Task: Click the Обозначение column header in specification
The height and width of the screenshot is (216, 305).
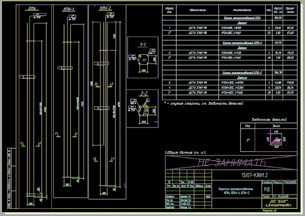Action: point(197,10)
